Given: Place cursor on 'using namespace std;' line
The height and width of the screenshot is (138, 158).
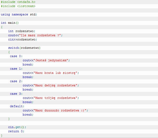Looking at the screenshot, I should coord(19,14).
